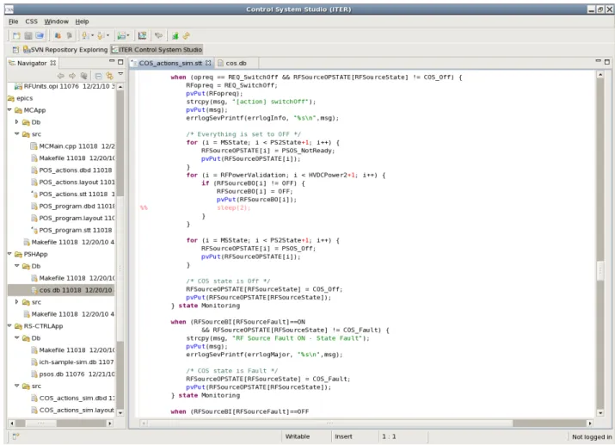Maximize the Navigator panel

point(120,62)
